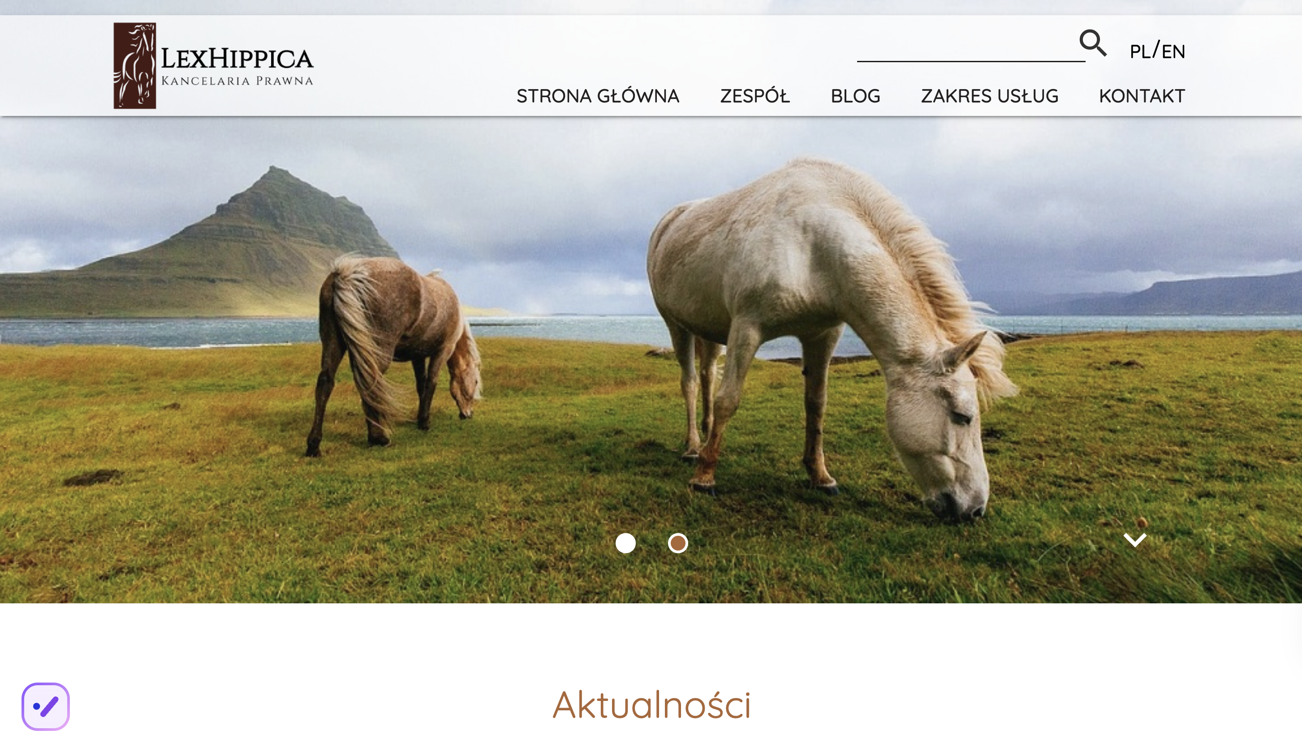Viewport: 1302px width, 743px height.
Task: Select the first white slider dot
Action: point(625,543)
